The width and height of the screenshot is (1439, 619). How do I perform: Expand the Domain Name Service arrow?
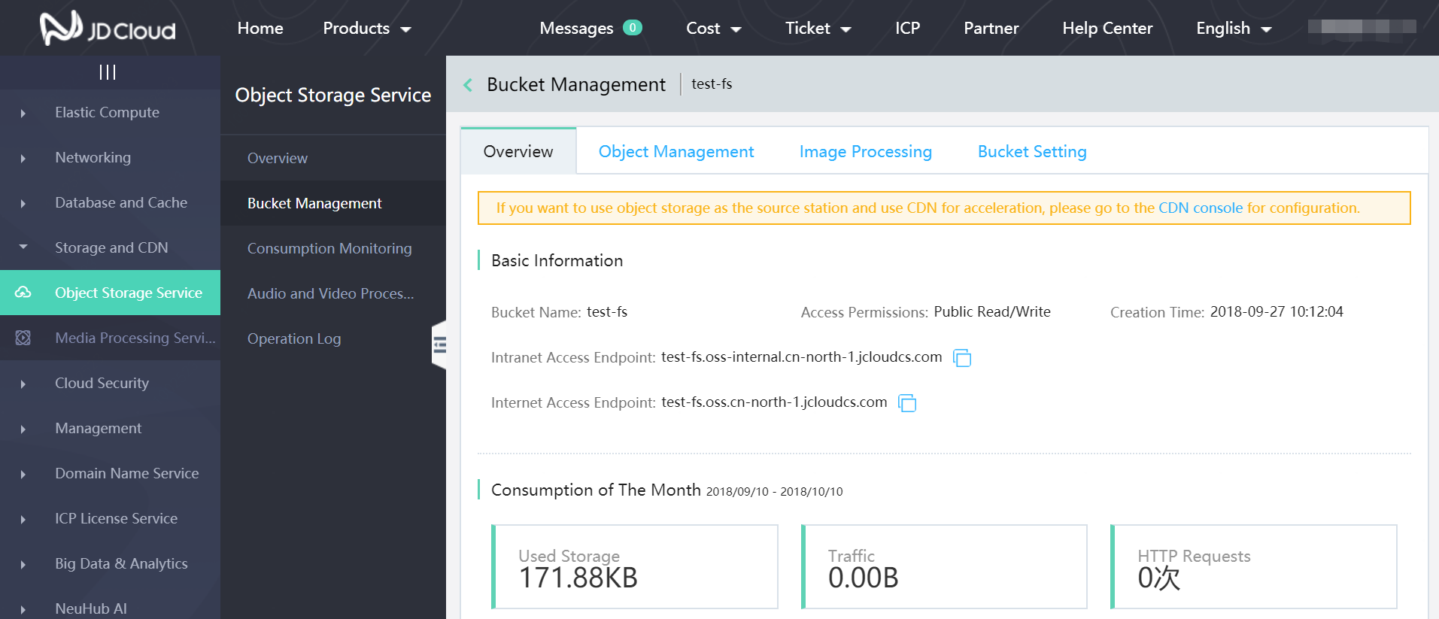(23, 474)
